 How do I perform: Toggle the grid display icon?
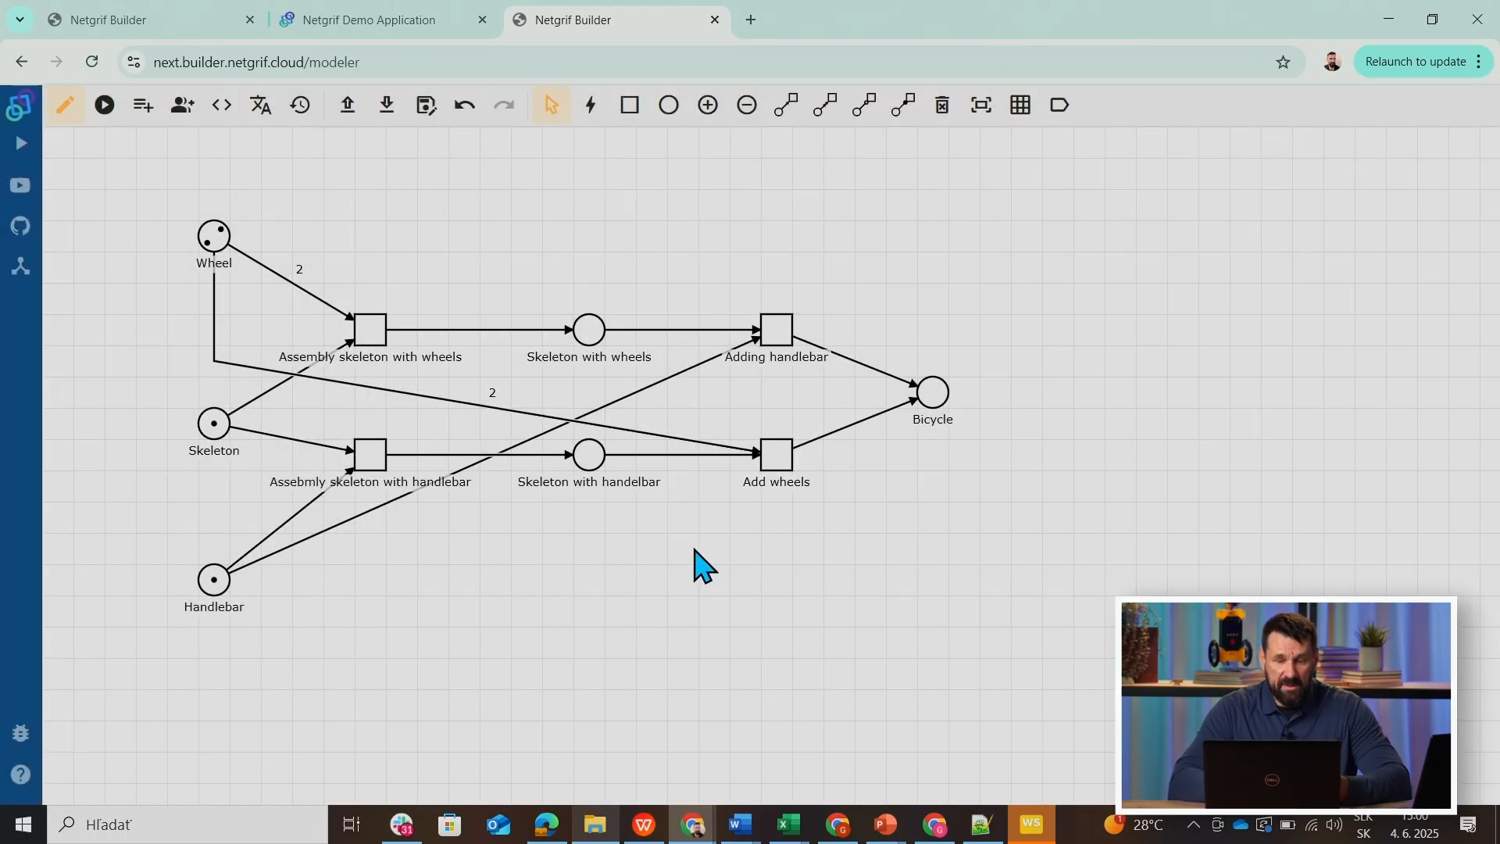pyautogui.click(x=1020, y=105)
